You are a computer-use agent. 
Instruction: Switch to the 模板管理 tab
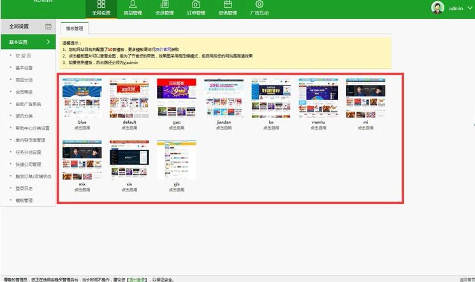[75, 28]
